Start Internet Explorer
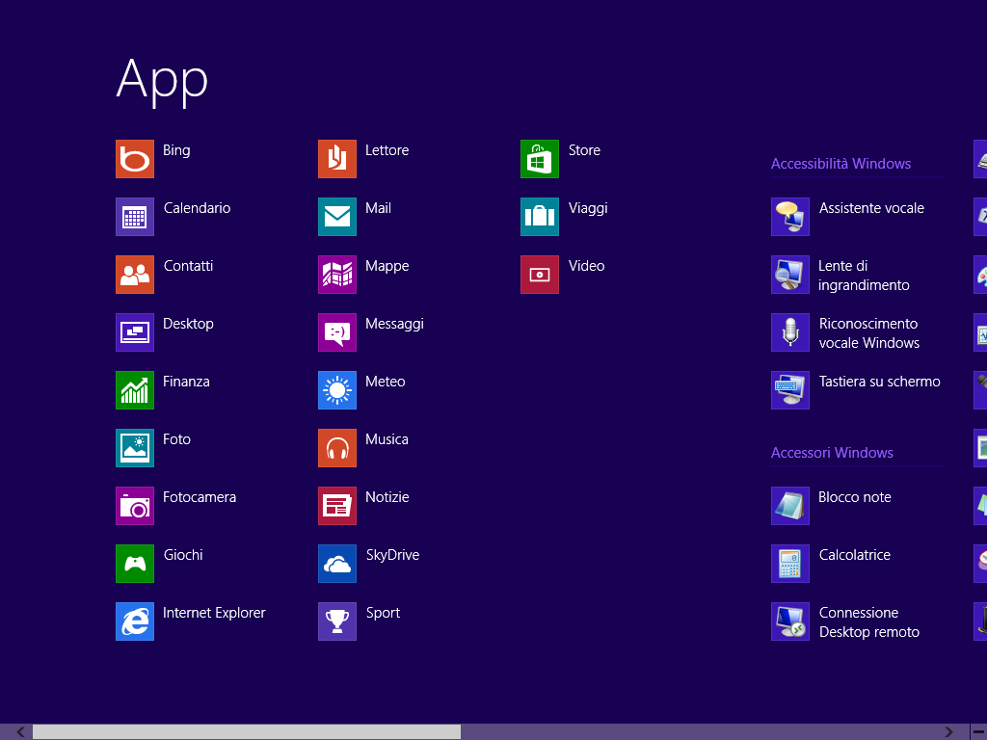This screenshot has height=740, width=987. 135,621
